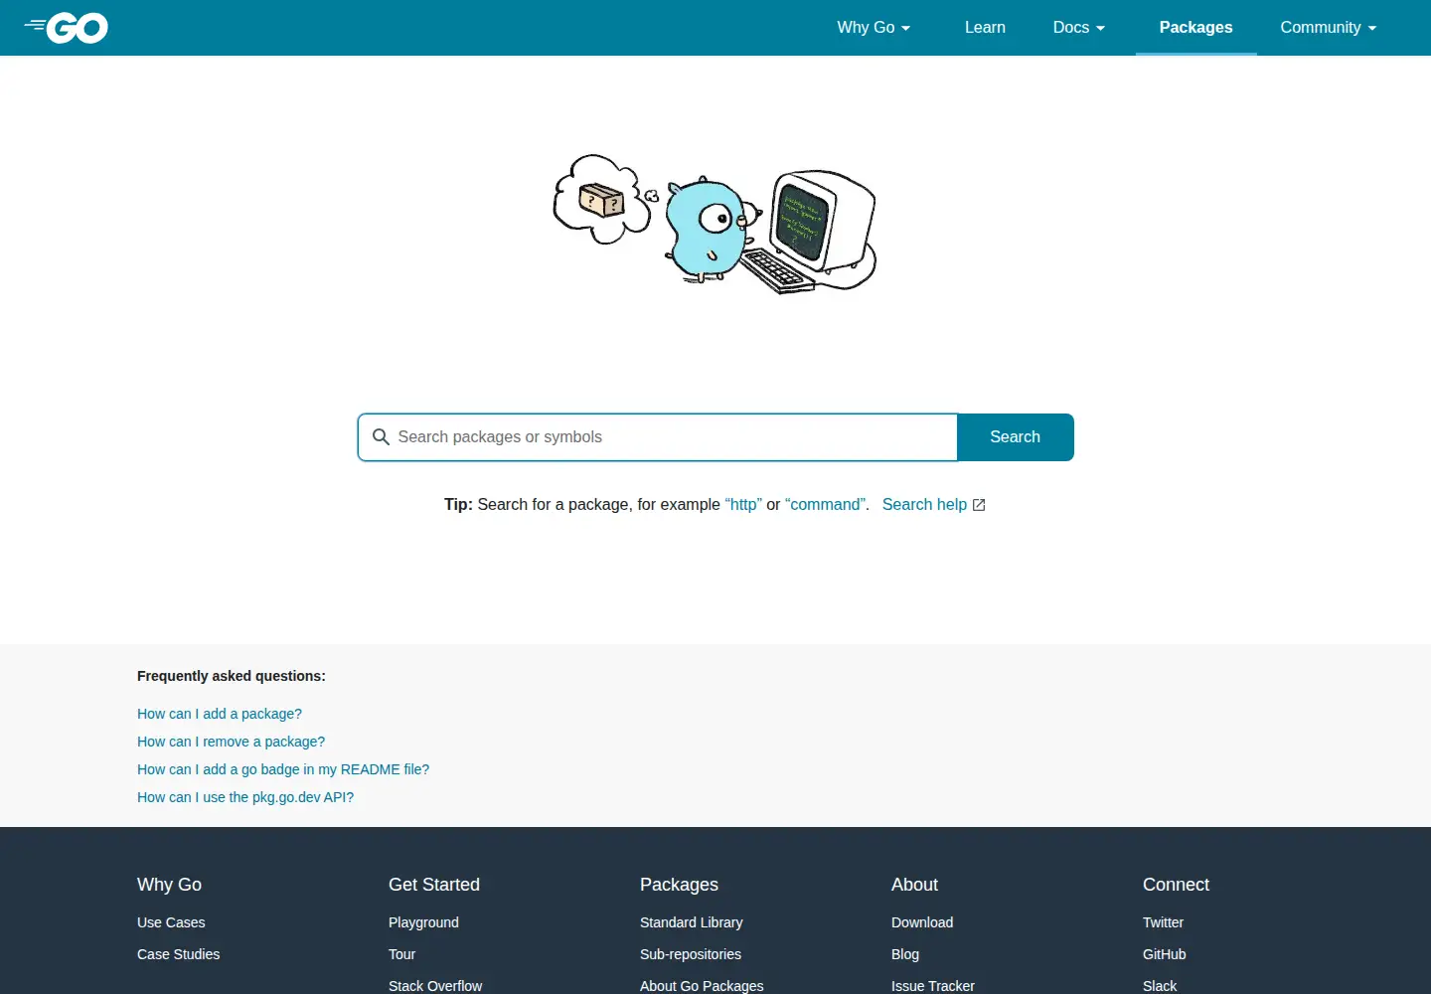The width and height of the screenshot is (1431, 994).
Task: Open FAQ about go badge in README file
Action: tap(283, 769)
